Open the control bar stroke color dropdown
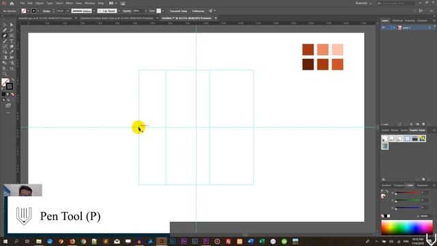 tap(38, 11)
